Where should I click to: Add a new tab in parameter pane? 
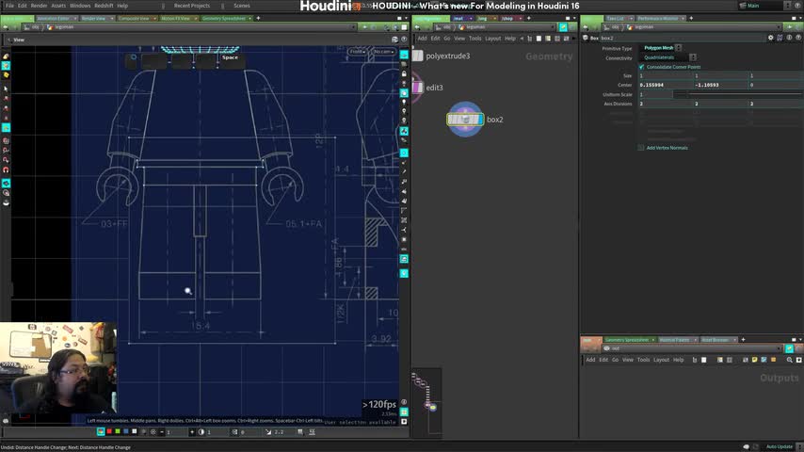coord(691,19)
